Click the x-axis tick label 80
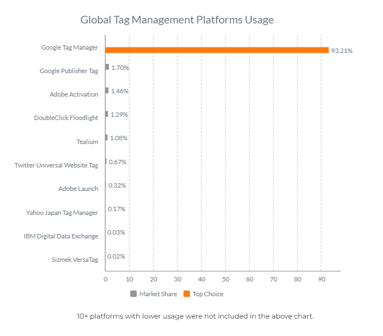 pyautogui.click(x=297, y=279)
